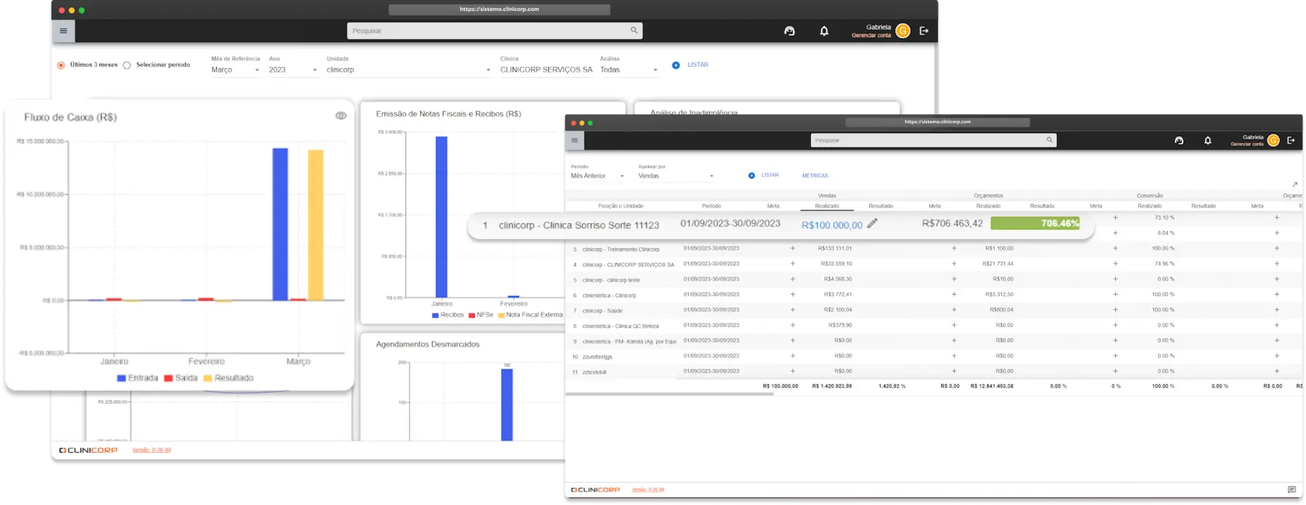This screenshot has height=505, width=1306.
Task: Click Período column header in ranking table
Action: (x=711, y=206)
